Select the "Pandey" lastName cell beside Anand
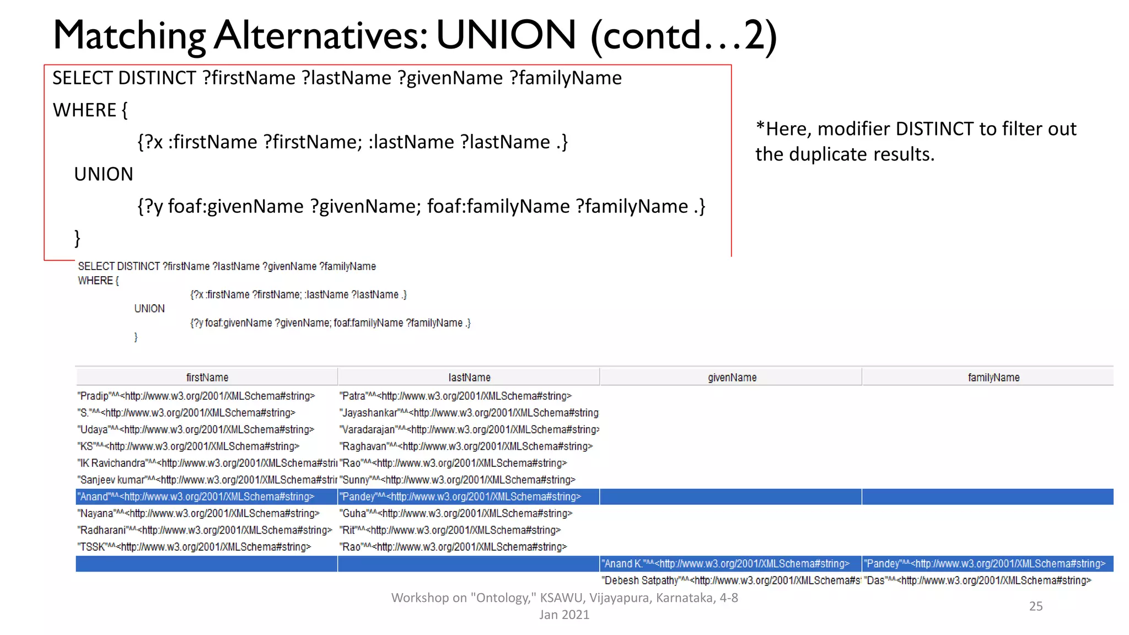 click(x=469, y=497)
